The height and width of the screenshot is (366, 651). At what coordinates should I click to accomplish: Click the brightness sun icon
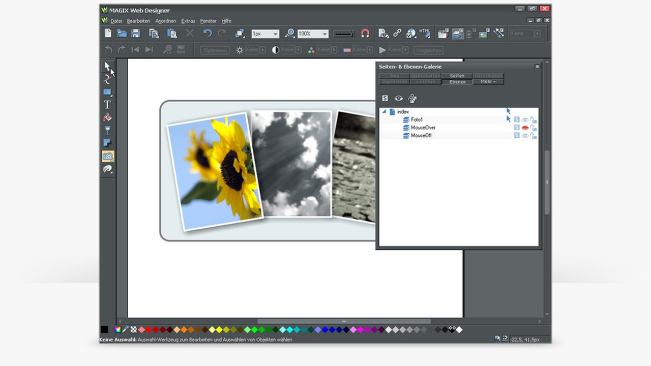tap(240, 50)
